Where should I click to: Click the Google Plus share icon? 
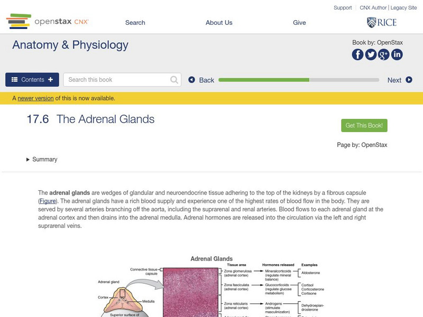(x=384, y=54)
